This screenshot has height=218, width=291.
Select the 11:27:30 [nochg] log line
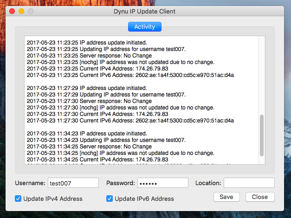pyautogui.click(x=121, y=108)
